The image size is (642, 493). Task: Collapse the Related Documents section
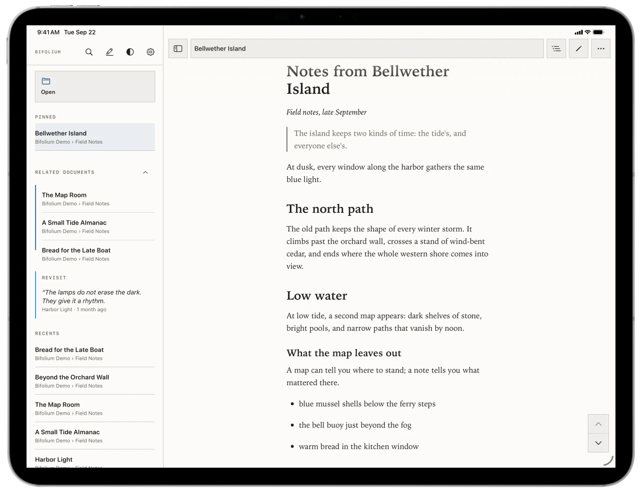tap(145, 172)
